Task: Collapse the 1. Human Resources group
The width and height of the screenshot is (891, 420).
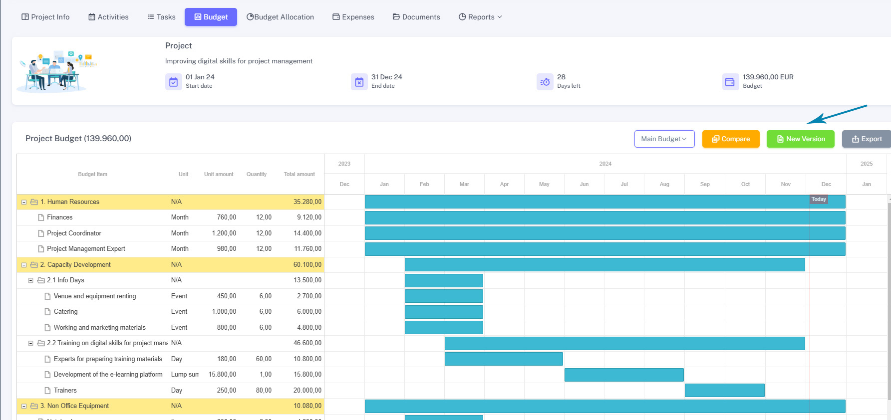Action: tap(23, 202)
